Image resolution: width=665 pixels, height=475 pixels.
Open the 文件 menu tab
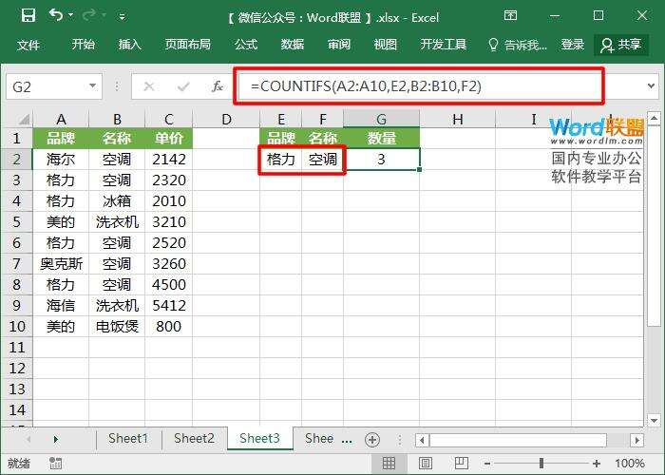(28, 45)
